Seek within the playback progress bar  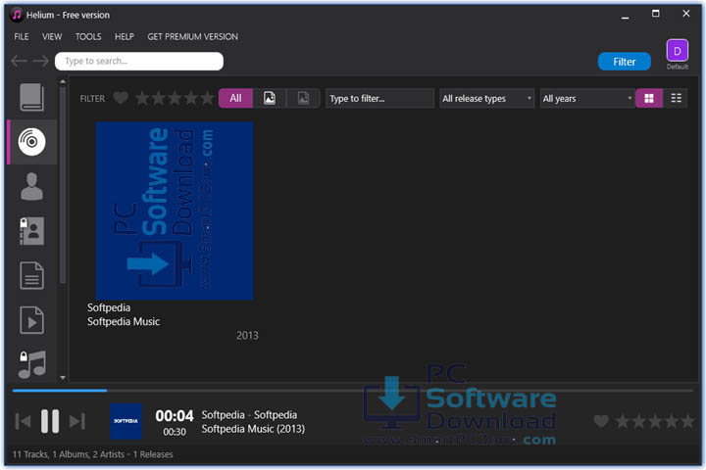pos(353,391)
